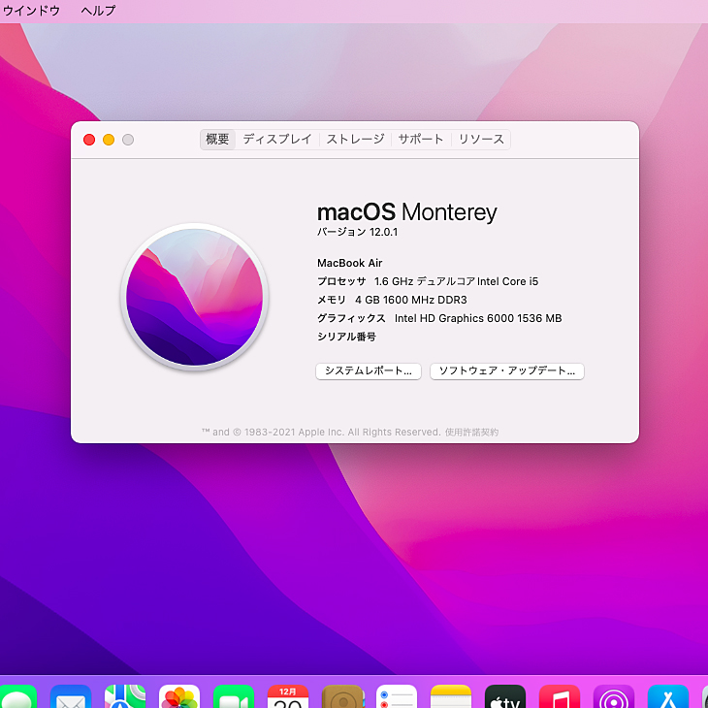Launch FaceTime from the Dock
Viewport: 708px width, 708px height.
234,697
